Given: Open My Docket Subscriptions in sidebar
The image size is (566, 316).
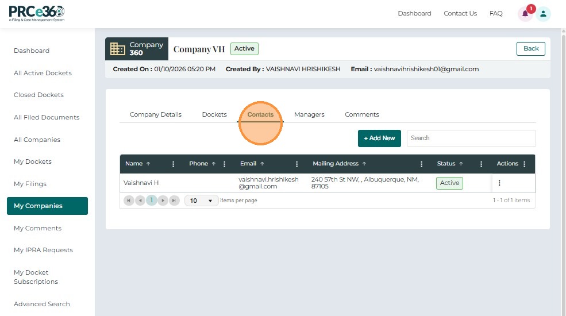Looking at the screenshot, I should tap(36, 277).
